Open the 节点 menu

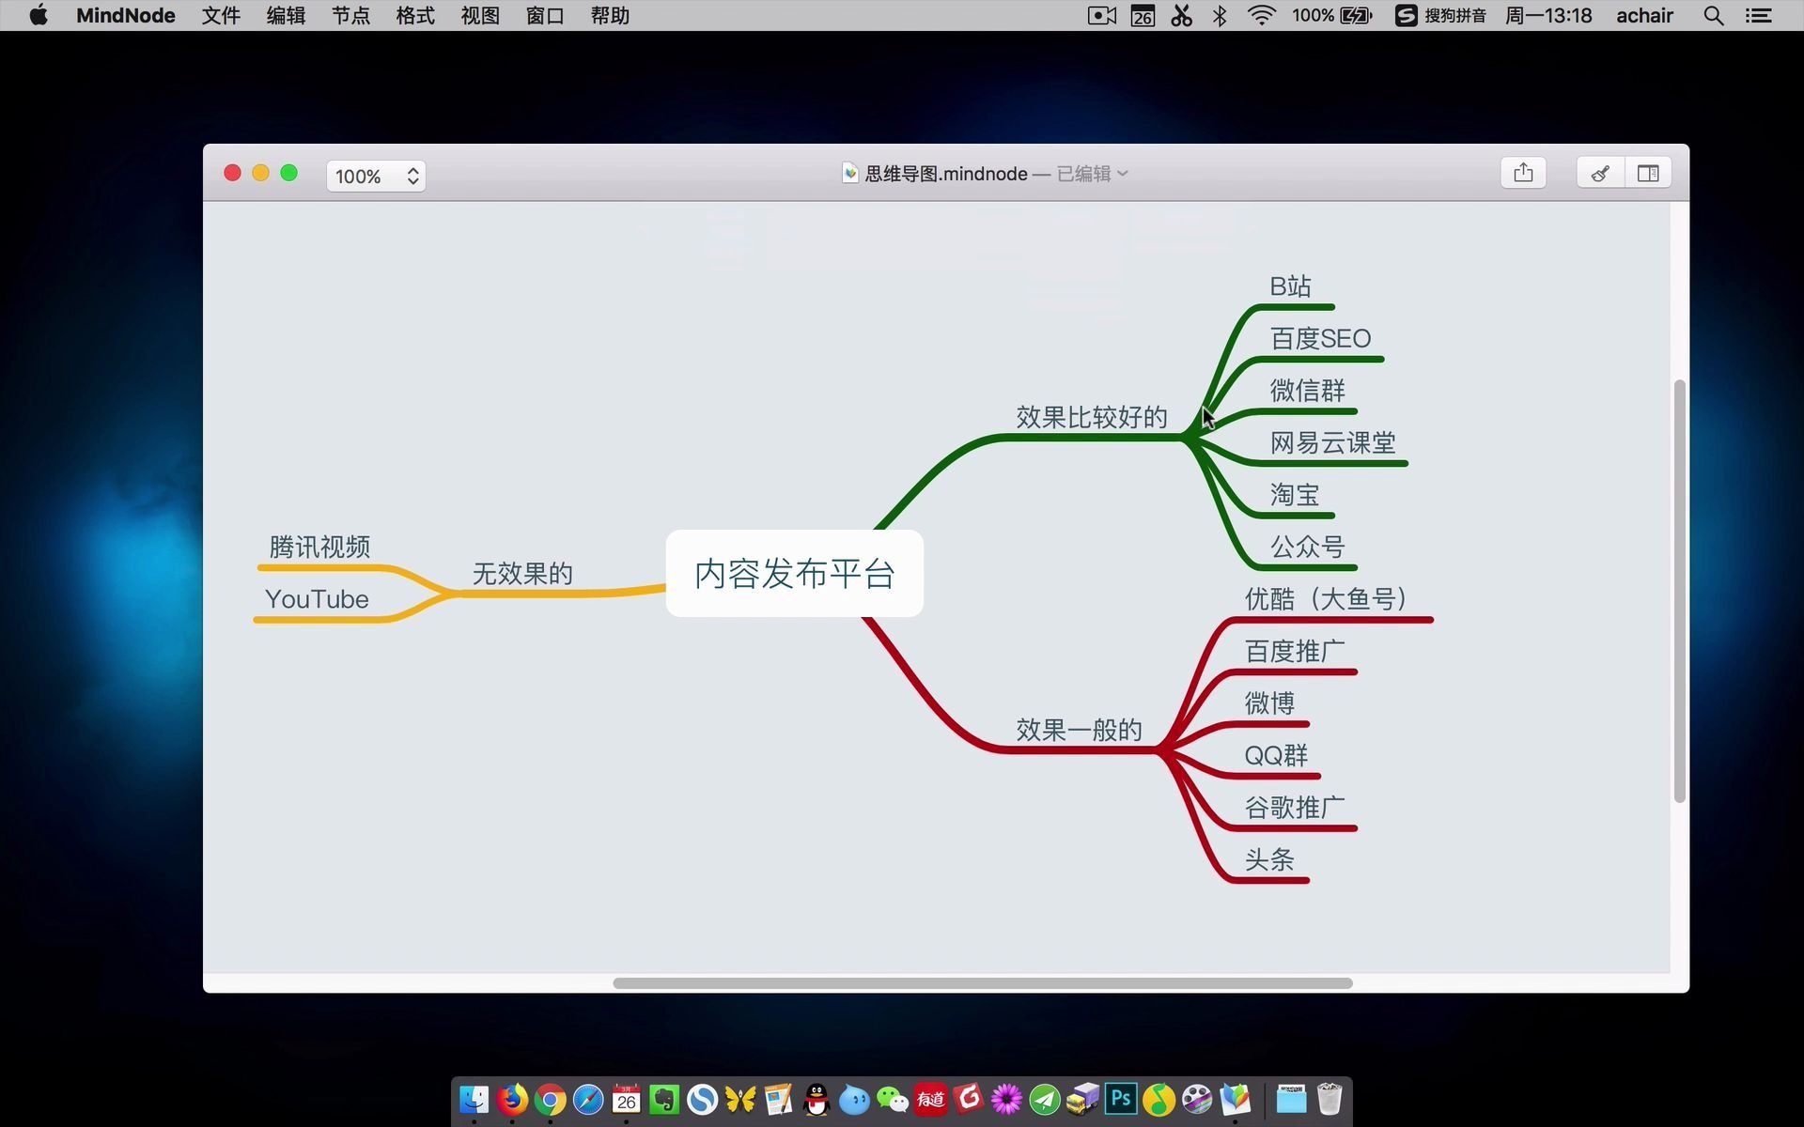[x=350, y=15]
